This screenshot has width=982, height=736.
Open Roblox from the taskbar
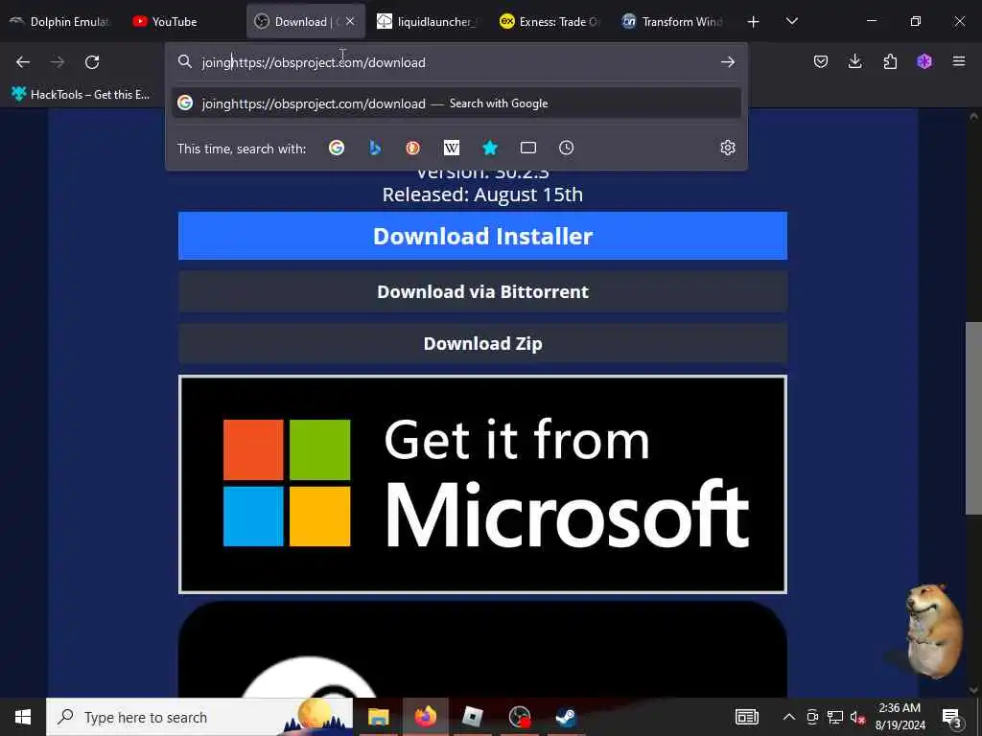pyautogui.click(x=472, y=717)
